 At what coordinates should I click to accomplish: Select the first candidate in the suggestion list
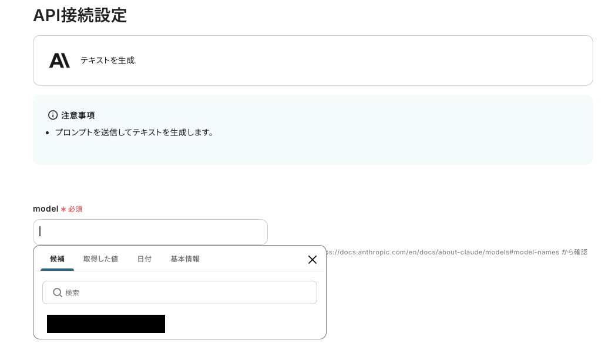tap(106, 324)
